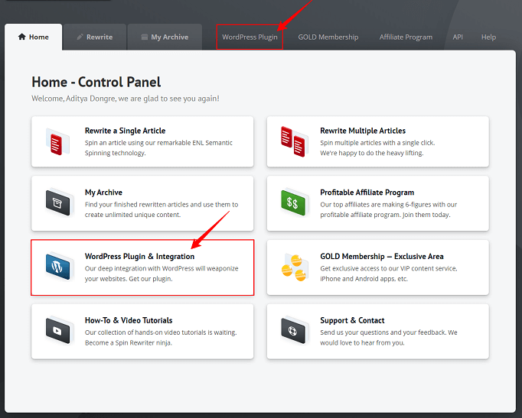Viewport: 522px width, 418px height.
Task: Switch to the Home tab
Action: click(33, 37)
